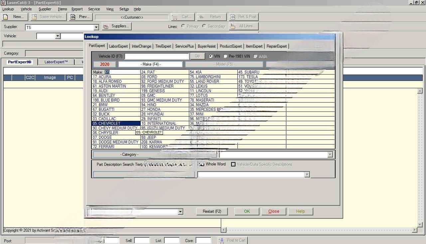Select the Secondary lines radio button
Image resolution: width=426 pixels, height=244 pixels.
pos(204,26)
